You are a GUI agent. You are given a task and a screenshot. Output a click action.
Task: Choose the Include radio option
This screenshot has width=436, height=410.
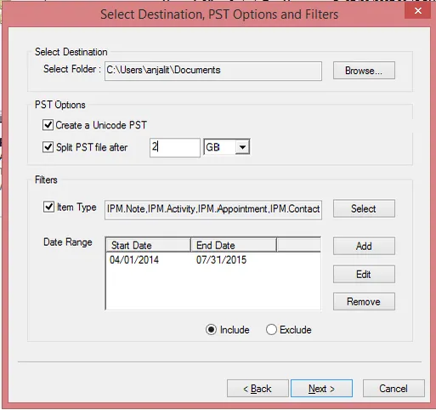click(211, 330)
